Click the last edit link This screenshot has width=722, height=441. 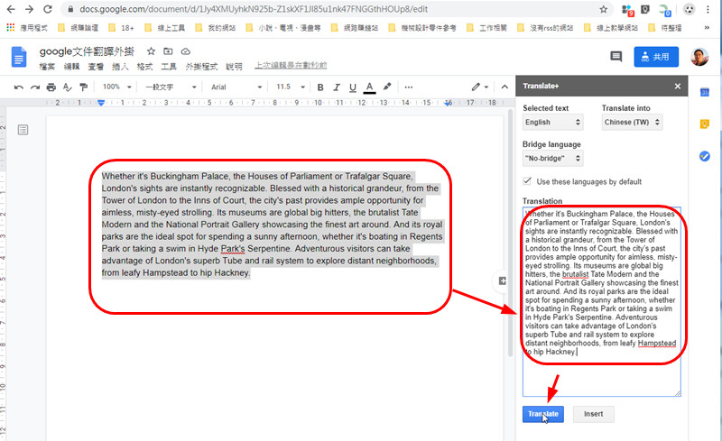tap(291, 66)
